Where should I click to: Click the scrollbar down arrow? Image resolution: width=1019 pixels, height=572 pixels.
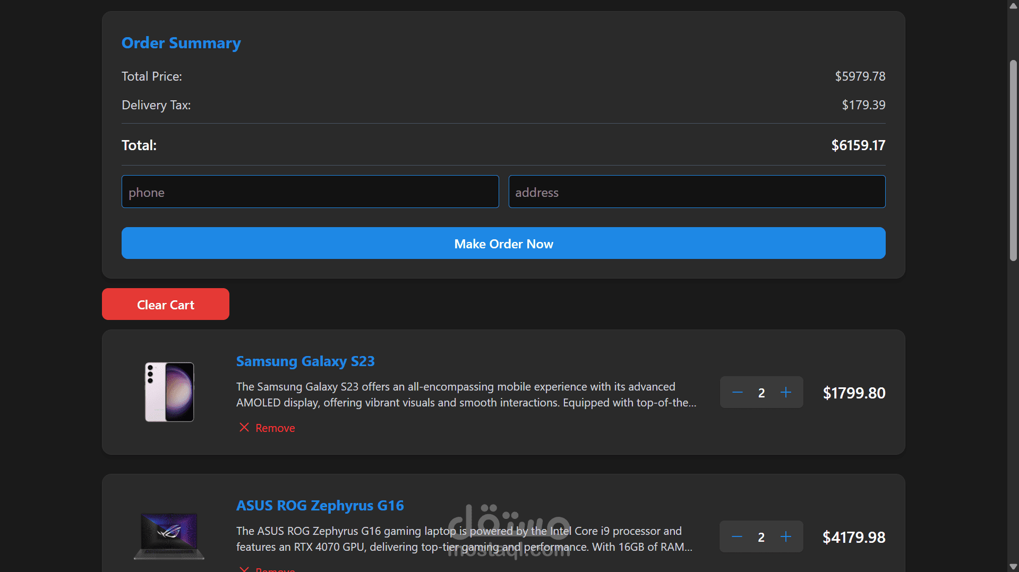[1013, 567]
